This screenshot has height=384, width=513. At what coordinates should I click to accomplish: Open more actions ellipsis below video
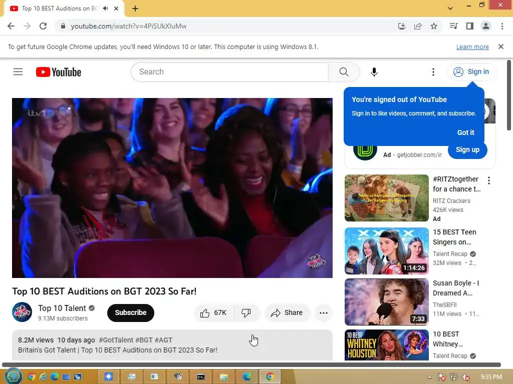point(323,313)
